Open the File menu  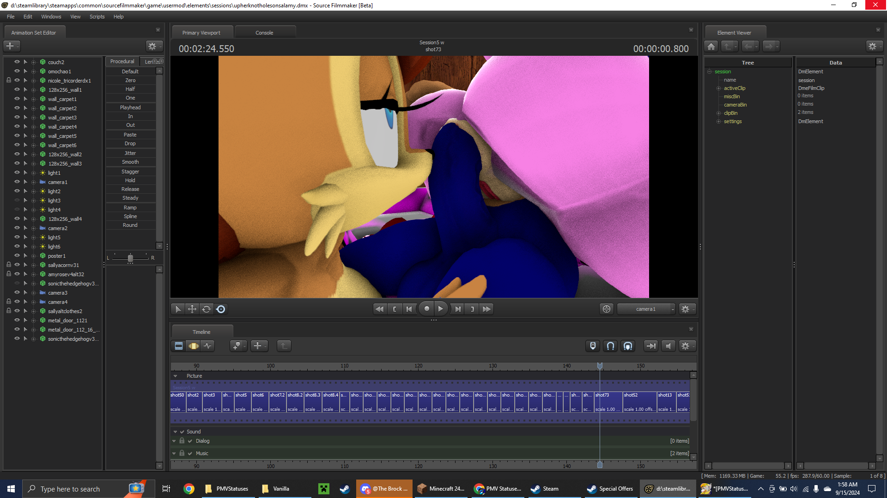coord(11,17)
